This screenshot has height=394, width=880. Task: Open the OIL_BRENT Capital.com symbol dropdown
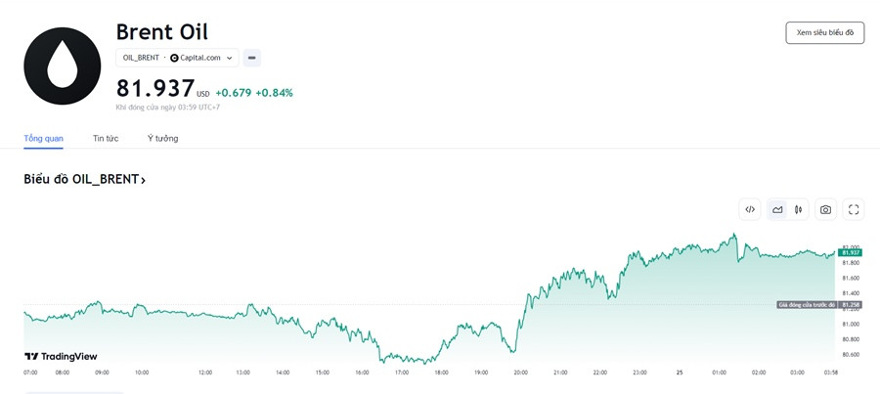tap(177, 58)
